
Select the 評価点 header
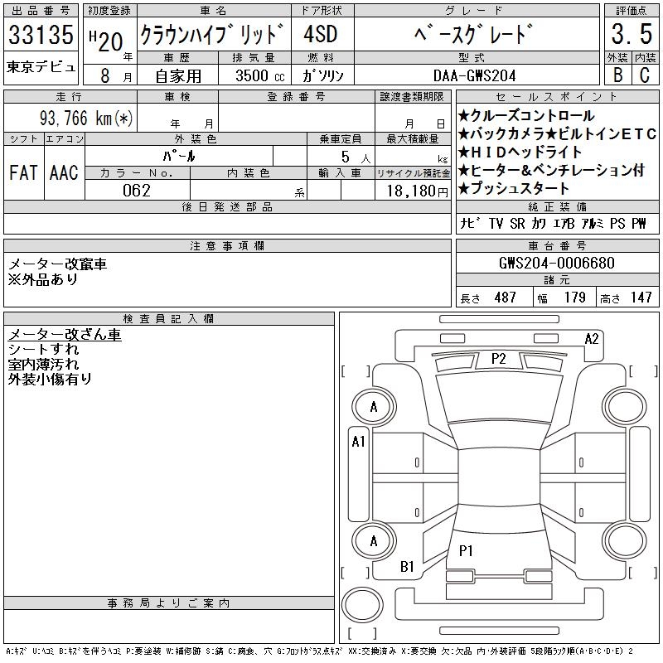click(632, 11)
